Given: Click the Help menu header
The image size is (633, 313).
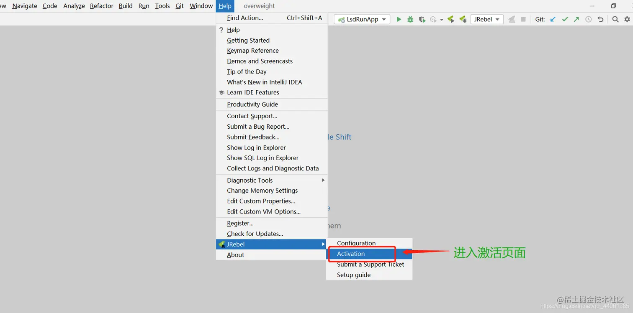Looking at the screenshot, I should pos(225,6).
